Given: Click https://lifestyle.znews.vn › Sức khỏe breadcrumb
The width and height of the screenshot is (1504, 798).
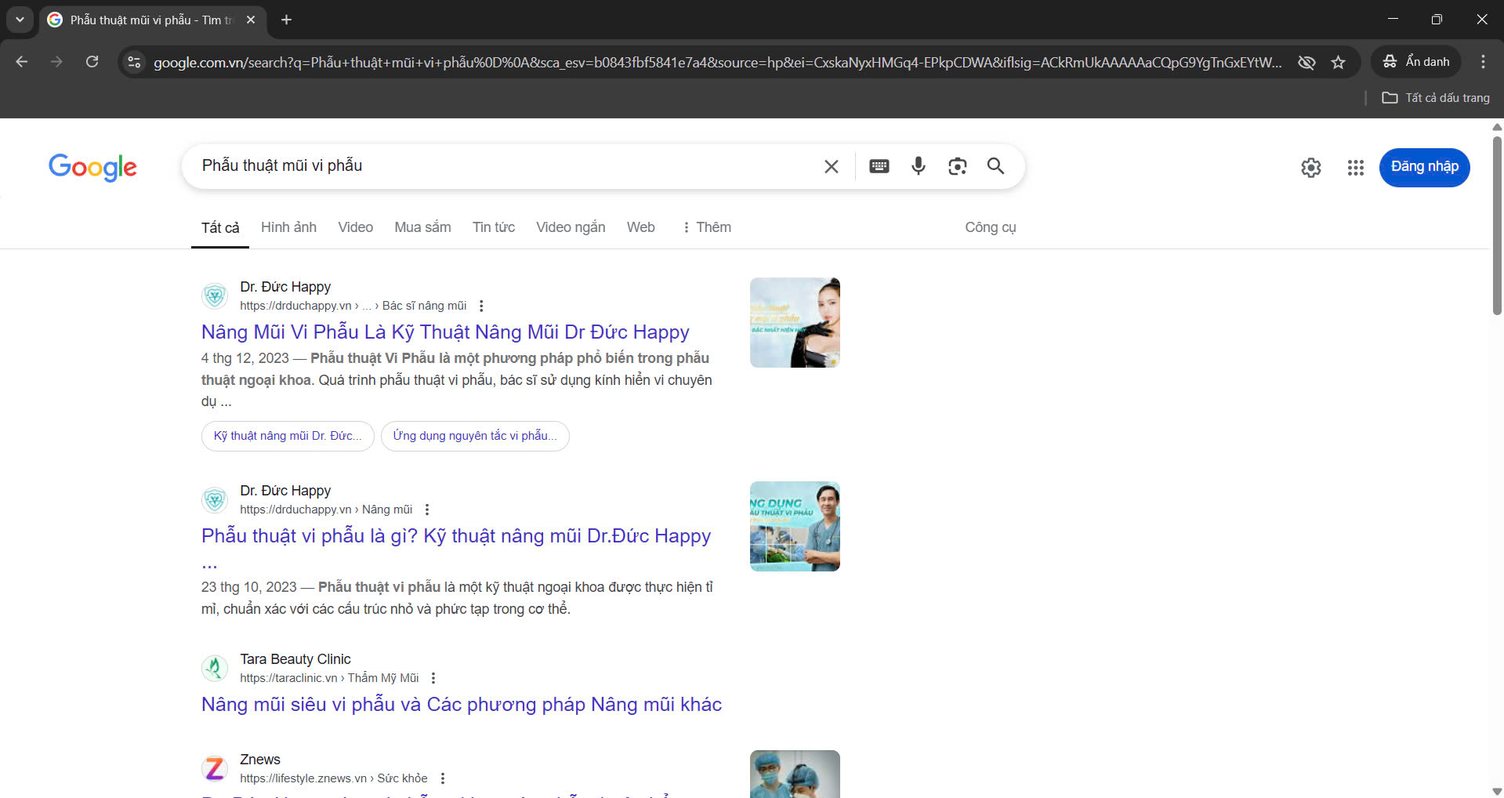Looking at the screenshot, I should click(x=334, y=778).
